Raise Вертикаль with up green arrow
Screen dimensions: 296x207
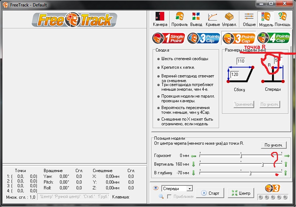click(286, 164)
